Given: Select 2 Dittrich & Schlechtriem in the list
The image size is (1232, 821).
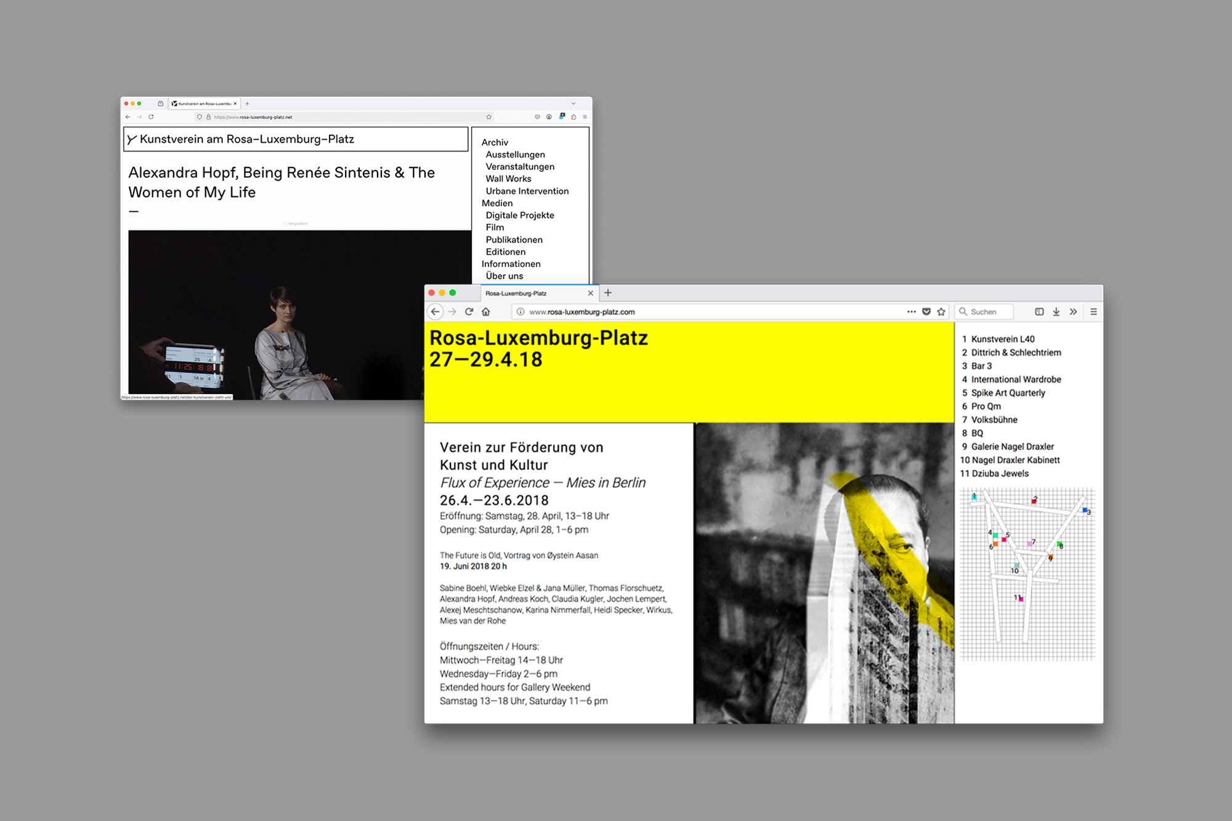Looking at the screenshot, I should (x=1011, y=353).
